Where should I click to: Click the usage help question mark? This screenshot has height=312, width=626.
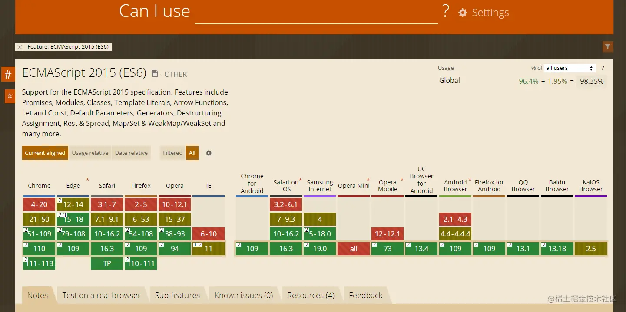point(603,68)
